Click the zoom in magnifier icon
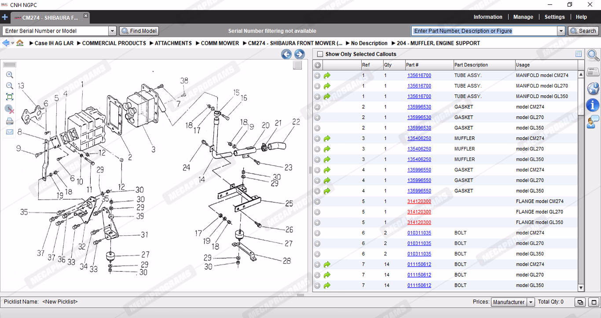The width and height of the screenshot is (601, 318). pos(9,75)
